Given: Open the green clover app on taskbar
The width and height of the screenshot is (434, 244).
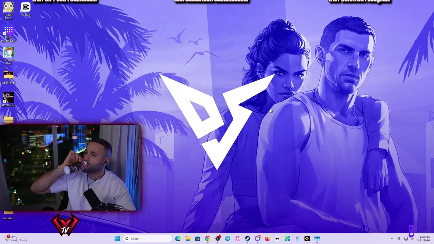Looking at the screenshot, I should pos(287,239).
